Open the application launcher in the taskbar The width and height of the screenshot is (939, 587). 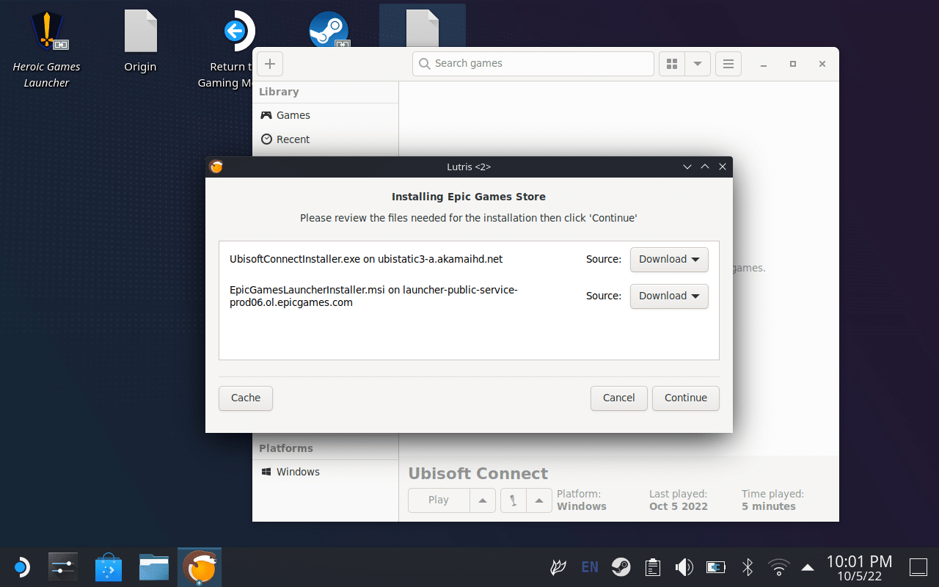point(21,567)
